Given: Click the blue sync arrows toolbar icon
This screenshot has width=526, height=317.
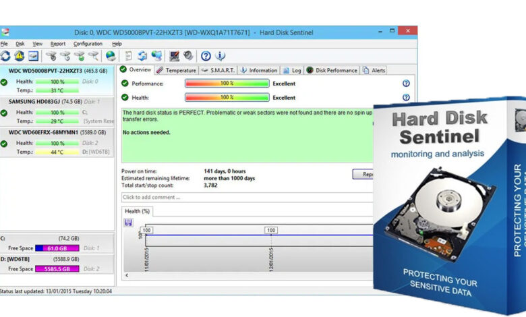Looking at the screenshot, I should click(142, 56).
